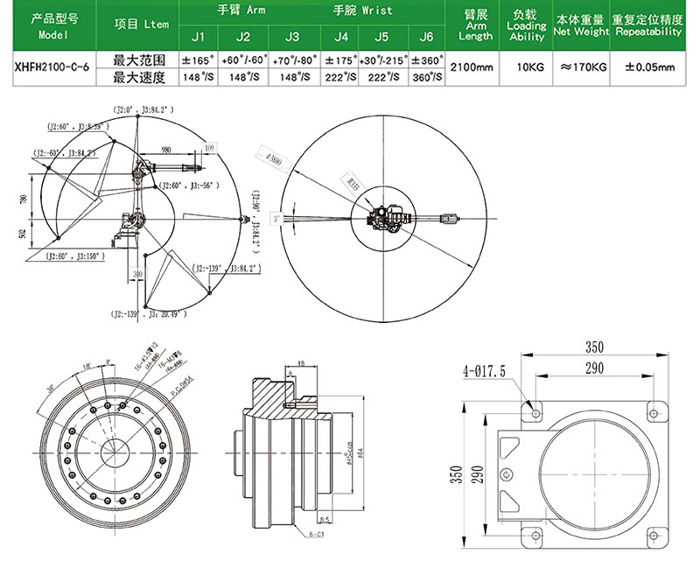Click the J1 column header
This screenshot has width=700, height=582.
click(199, 38)
